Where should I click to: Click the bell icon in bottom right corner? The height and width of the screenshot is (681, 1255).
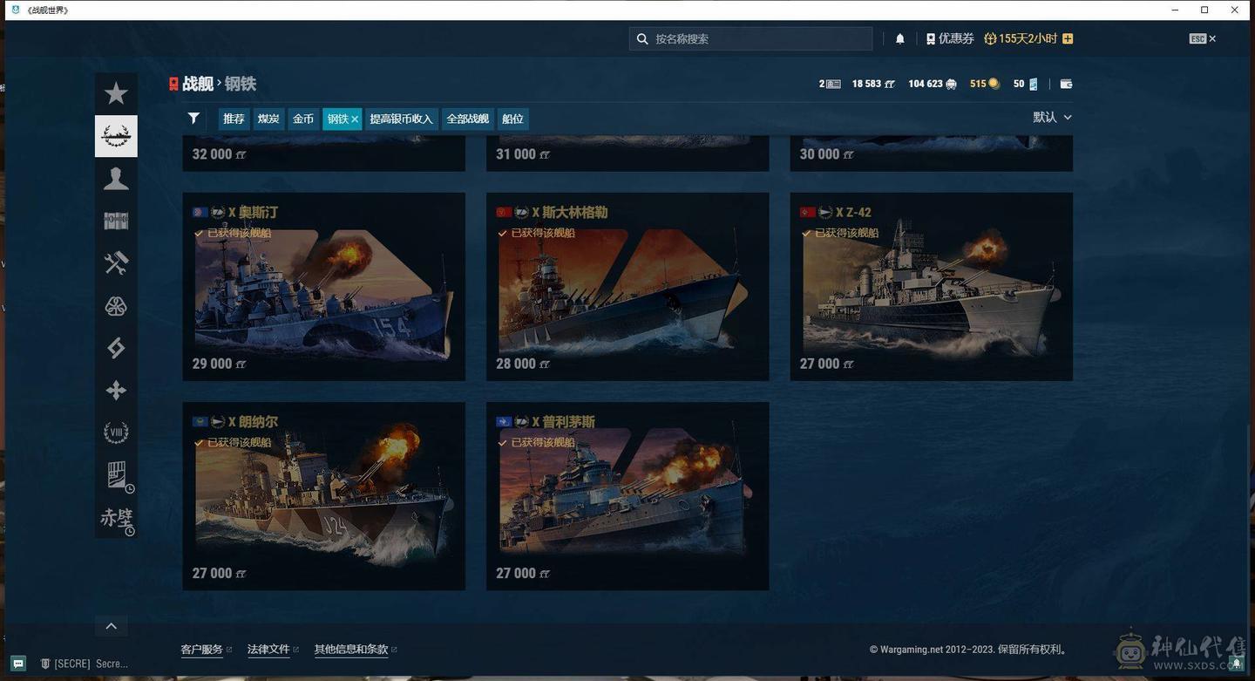pos(1236,663)
